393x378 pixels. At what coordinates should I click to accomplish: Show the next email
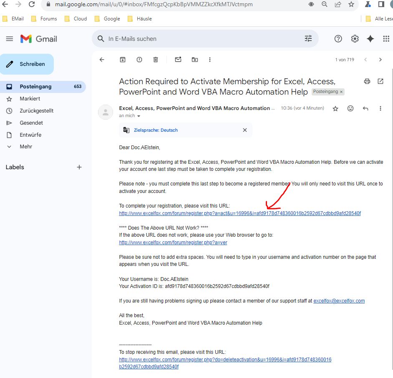click(380, 60)
